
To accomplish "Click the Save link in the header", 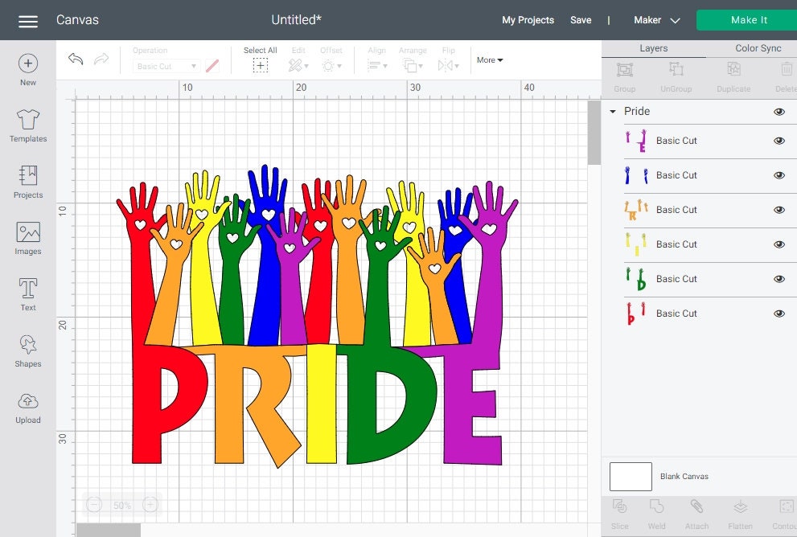I will coord(581,20).
